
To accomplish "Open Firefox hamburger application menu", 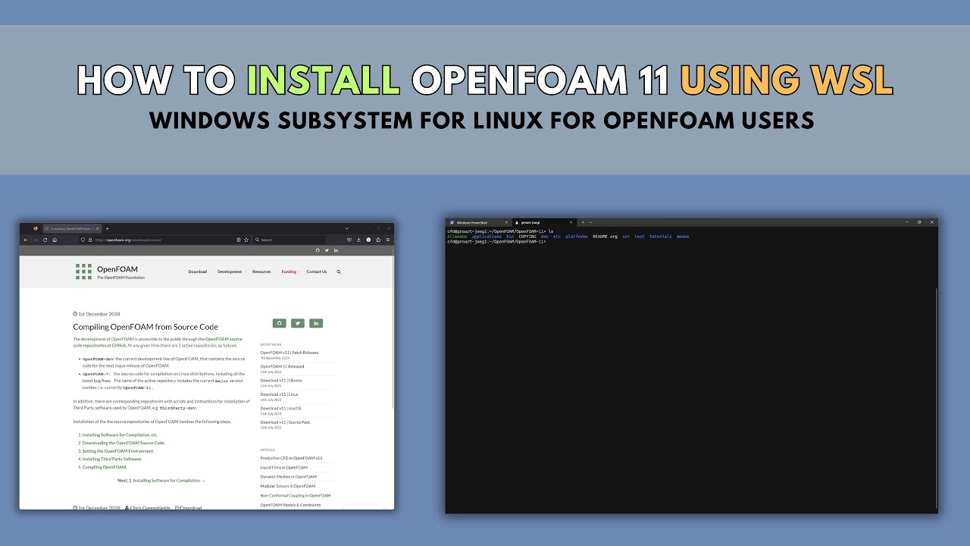I will pos(388,240).
